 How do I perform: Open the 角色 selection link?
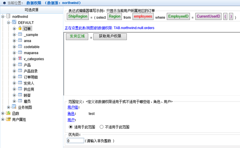[x=71, y=113]
